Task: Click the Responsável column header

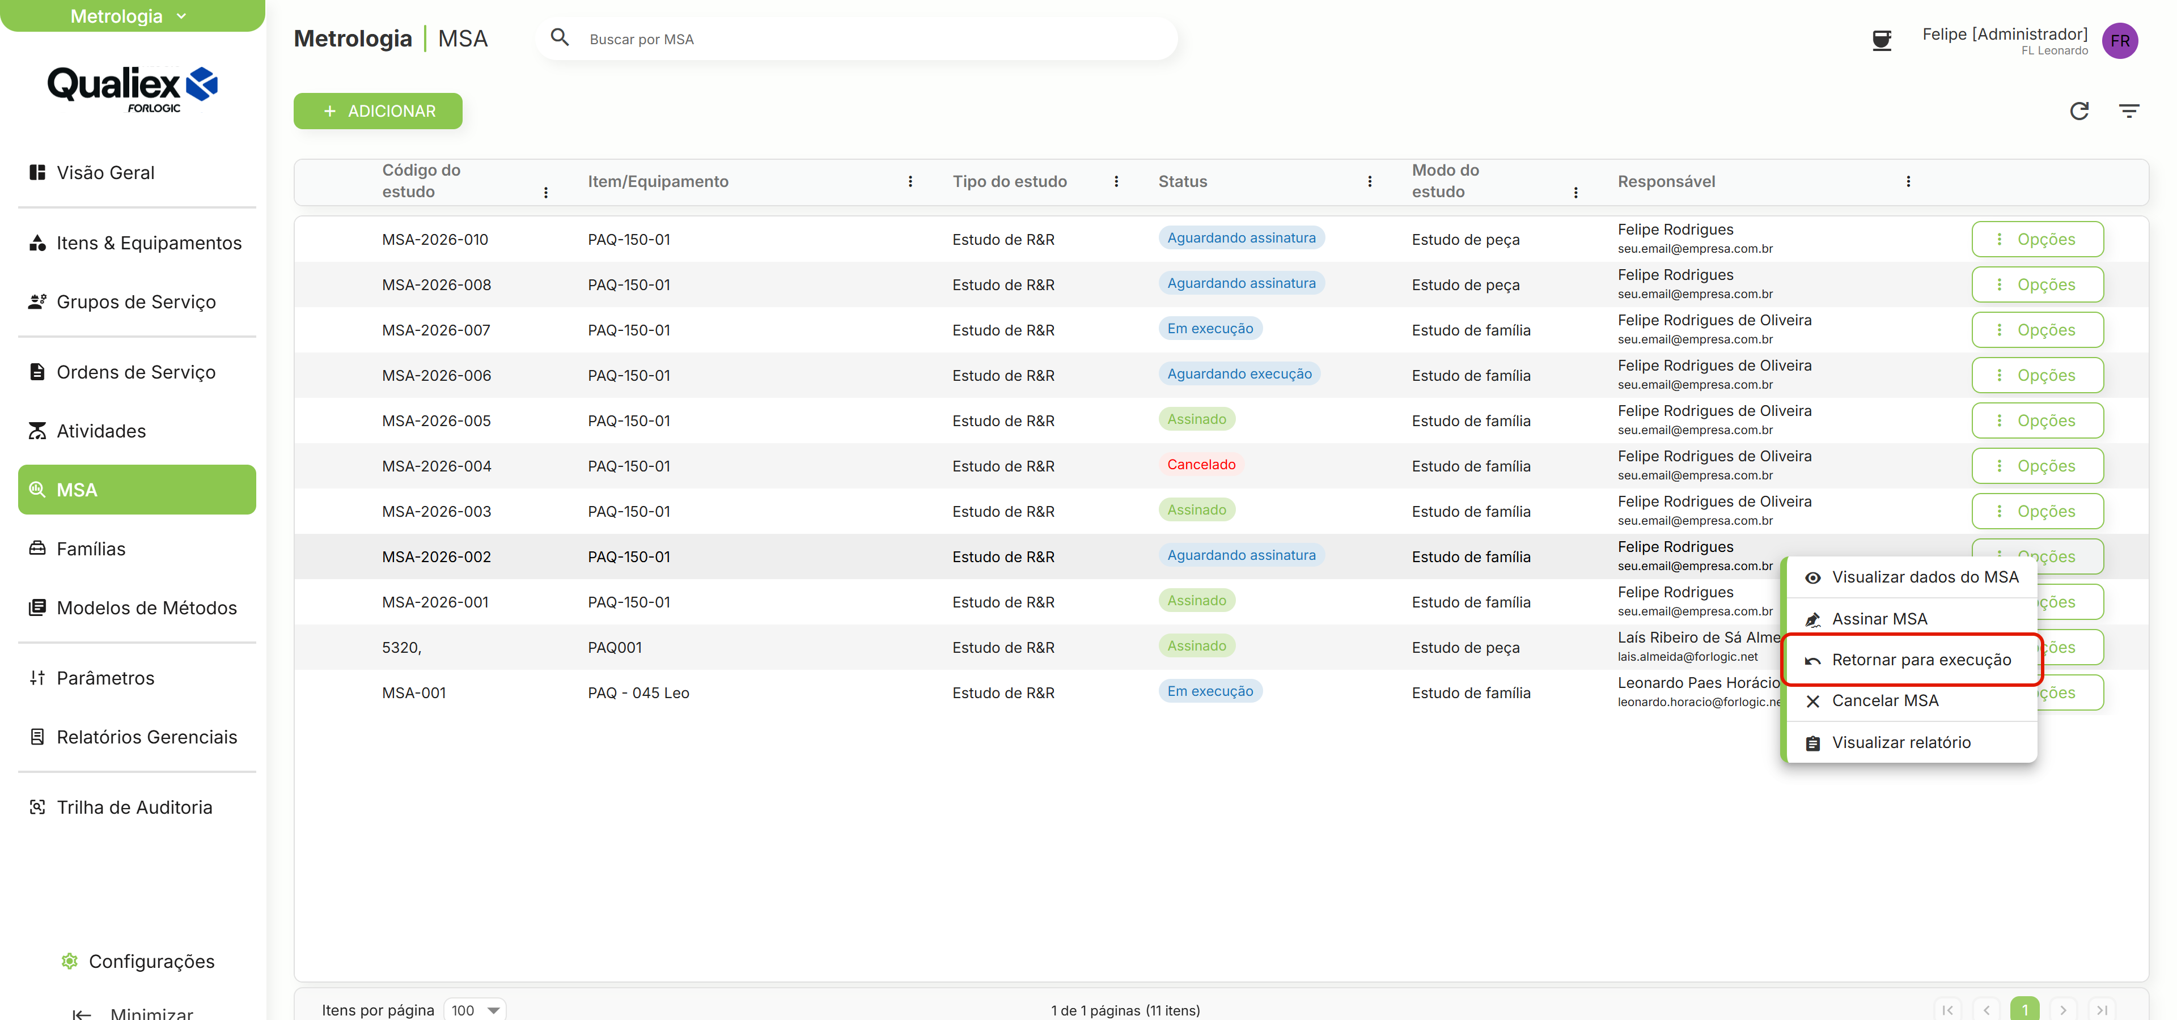Action: point(1667,181)
